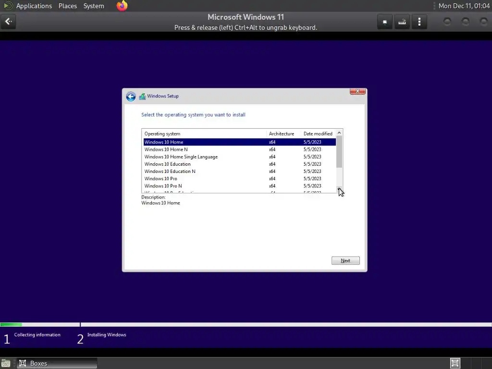Click the scrollbar thumb in OS list
492x369 pixels.
[339, 152]
